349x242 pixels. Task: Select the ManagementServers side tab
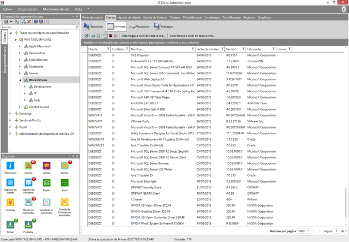tap(4, 60)
